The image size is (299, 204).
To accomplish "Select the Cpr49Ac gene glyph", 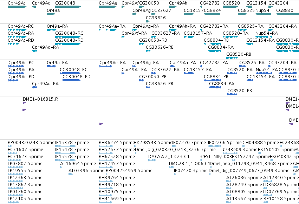I will coord(17,7).
